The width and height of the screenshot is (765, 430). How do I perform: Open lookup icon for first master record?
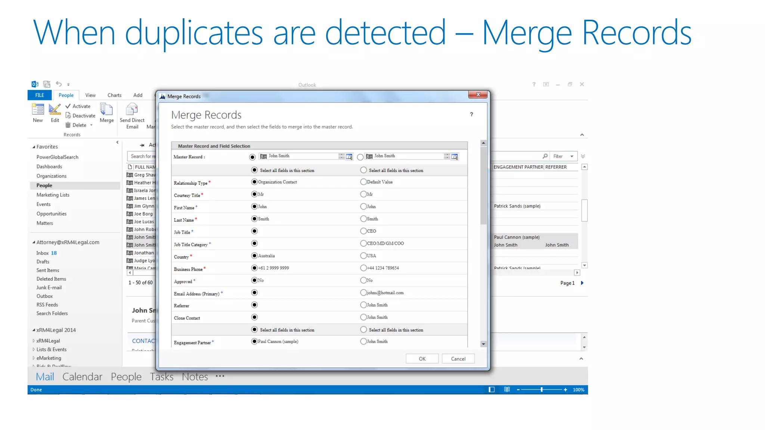[349, 157]
